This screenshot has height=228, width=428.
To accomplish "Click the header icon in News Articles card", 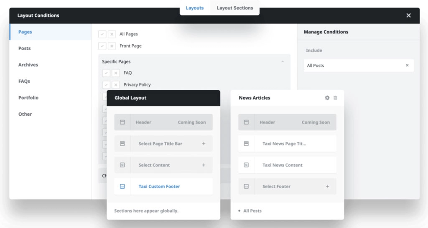I will tap(246, 122).
